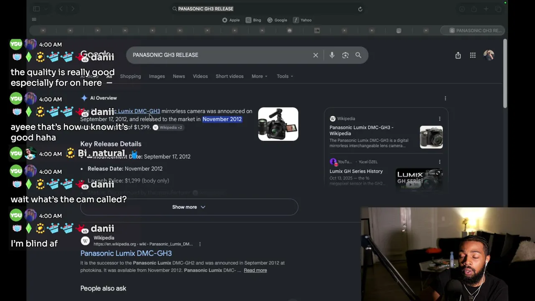Switch to the Videos results tab

coord(200,76)
